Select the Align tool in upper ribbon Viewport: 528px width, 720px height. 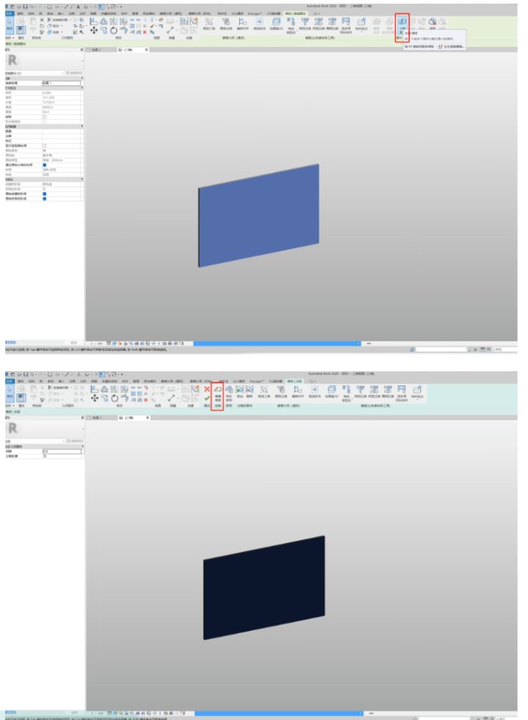(x=93, y=21)
